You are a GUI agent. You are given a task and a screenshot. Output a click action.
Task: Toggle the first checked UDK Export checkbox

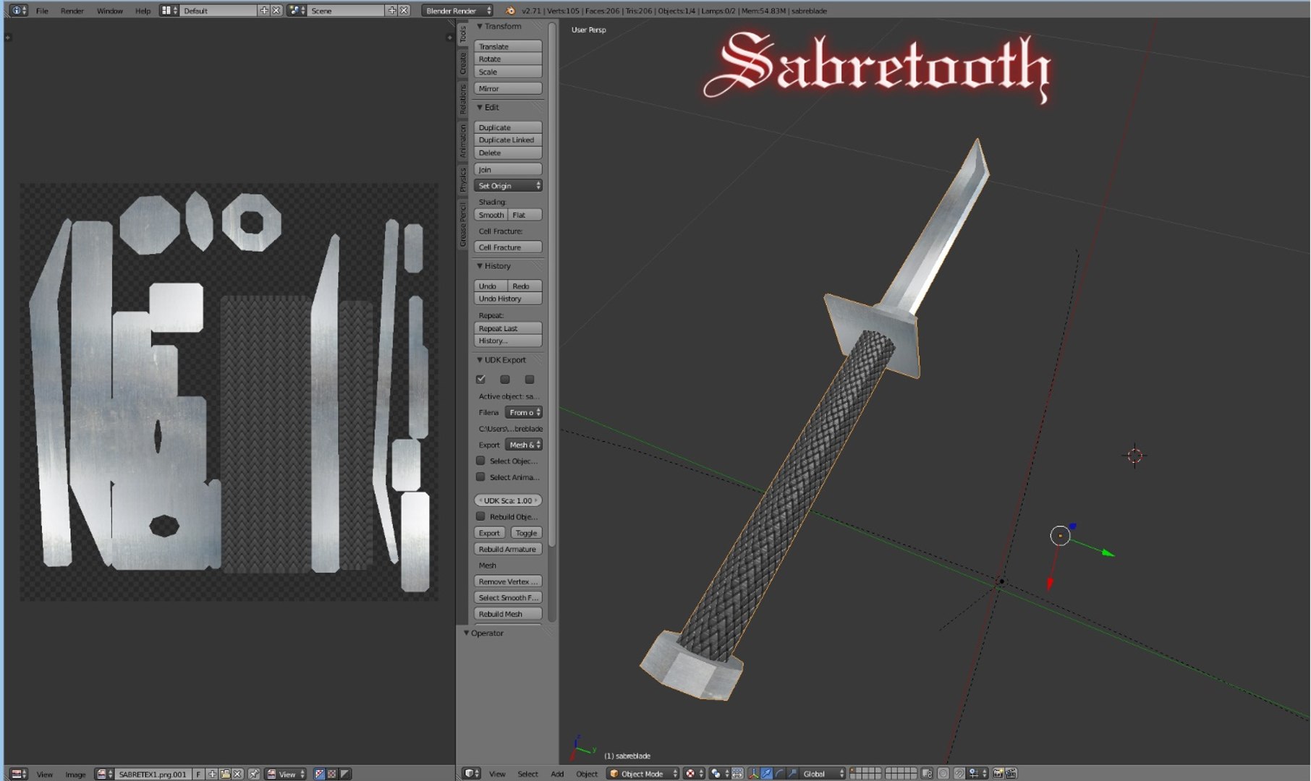[x=480, y=379]
